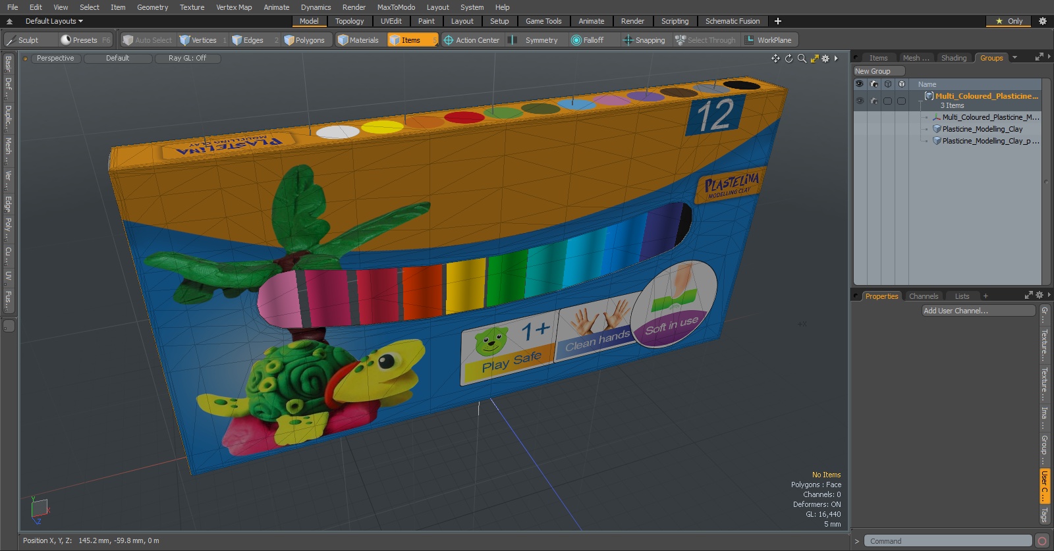Open the Vertex Map menu

234,7
